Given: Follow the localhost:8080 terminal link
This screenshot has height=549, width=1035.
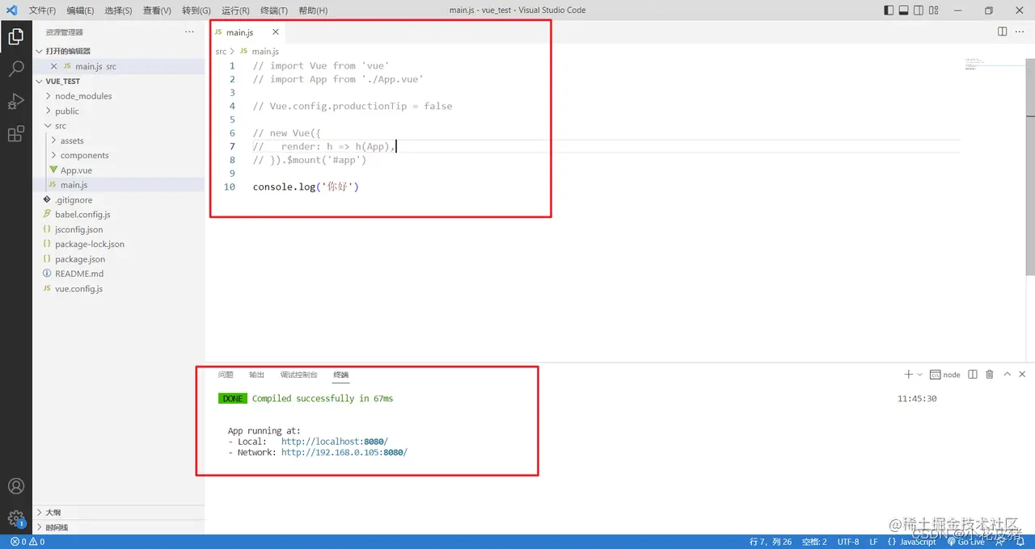Looking at the screenshot, I should click(335, 442).
